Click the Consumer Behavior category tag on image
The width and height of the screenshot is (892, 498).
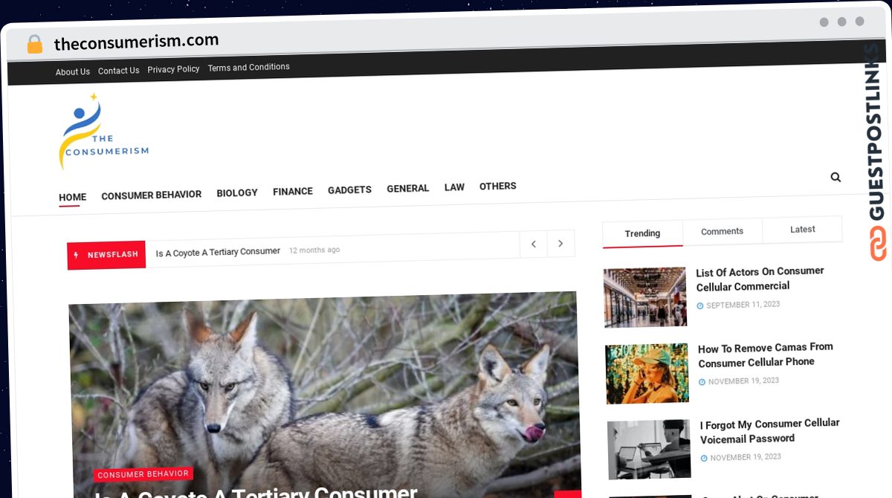point(143,474)
